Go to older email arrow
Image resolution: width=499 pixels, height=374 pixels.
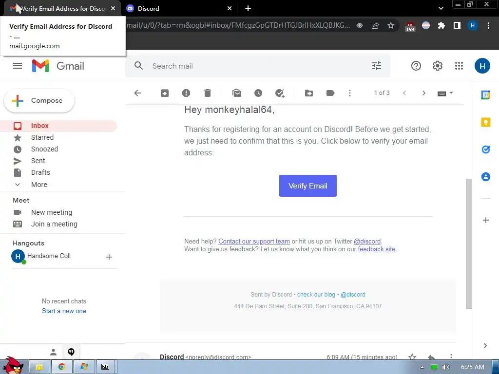(x=423, y=93)
